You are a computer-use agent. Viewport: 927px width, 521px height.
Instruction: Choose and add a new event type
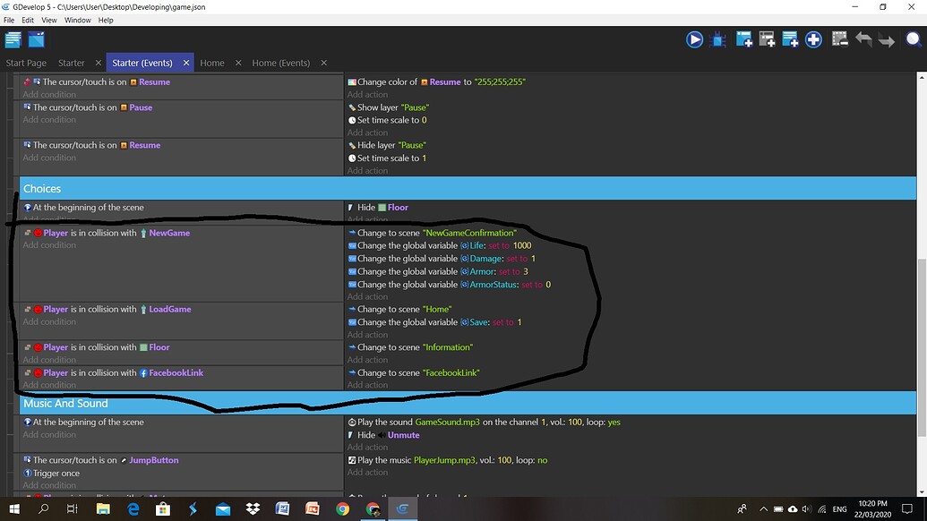[815, 39]
